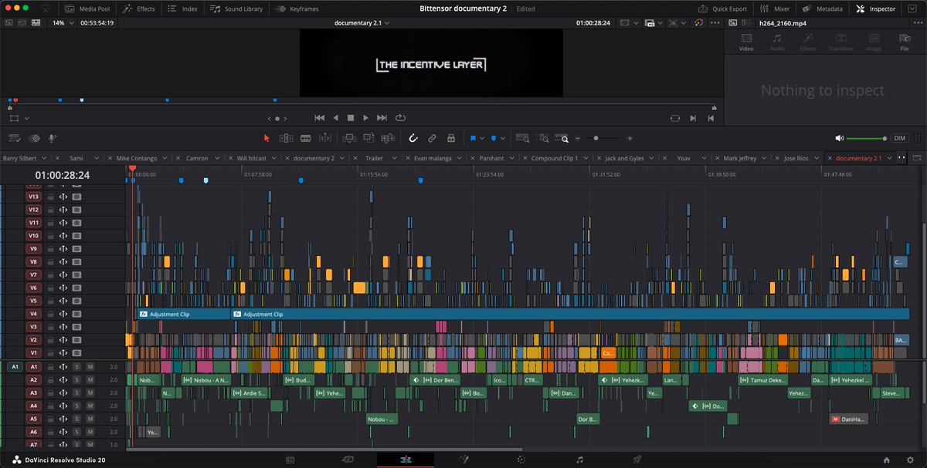Switch to the Mike Contango timeline tab
The image size is (927, 468).
137,158
